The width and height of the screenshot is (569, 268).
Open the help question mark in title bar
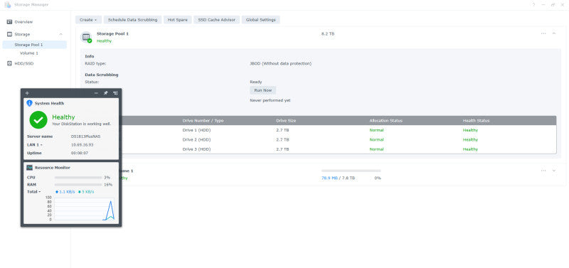(534, 5)
